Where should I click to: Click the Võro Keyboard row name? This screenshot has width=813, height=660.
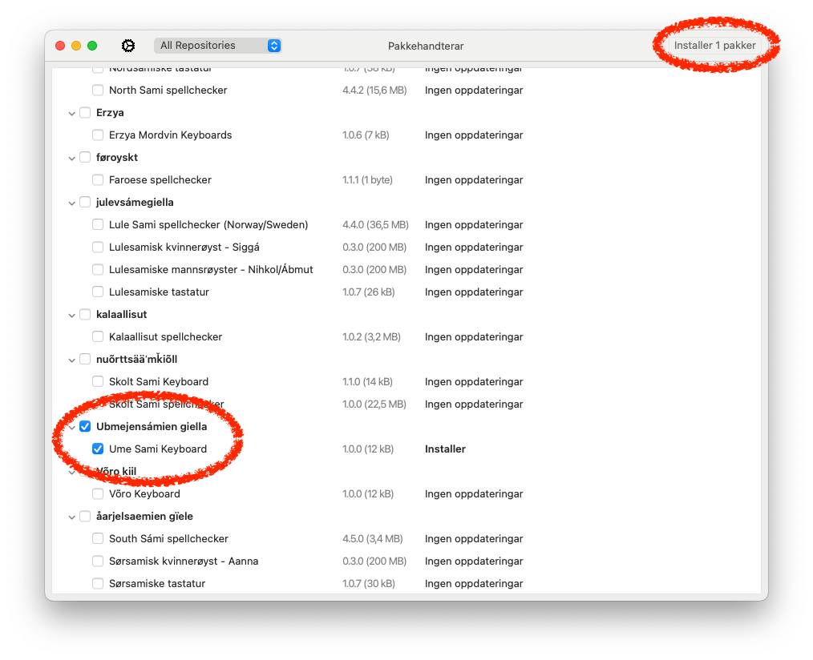pos(144,493)
